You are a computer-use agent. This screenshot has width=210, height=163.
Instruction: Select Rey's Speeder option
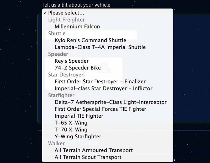[71, 61]
